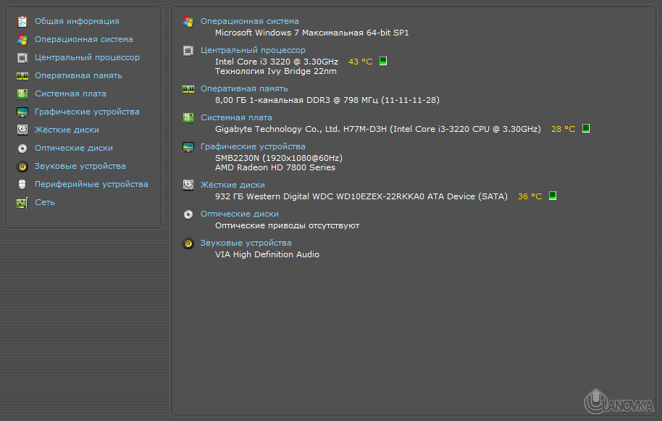This screenshot has height=421, width=662.
Task: Click the CPU chip icon in sidebar
Action: pyautogui.click(x=22, y=57)
